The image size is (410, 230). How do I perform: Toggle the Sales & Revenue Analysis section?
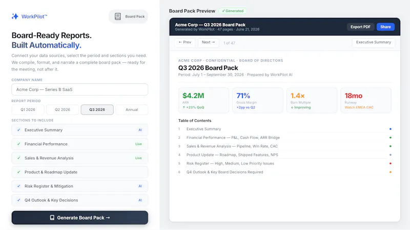80,158
